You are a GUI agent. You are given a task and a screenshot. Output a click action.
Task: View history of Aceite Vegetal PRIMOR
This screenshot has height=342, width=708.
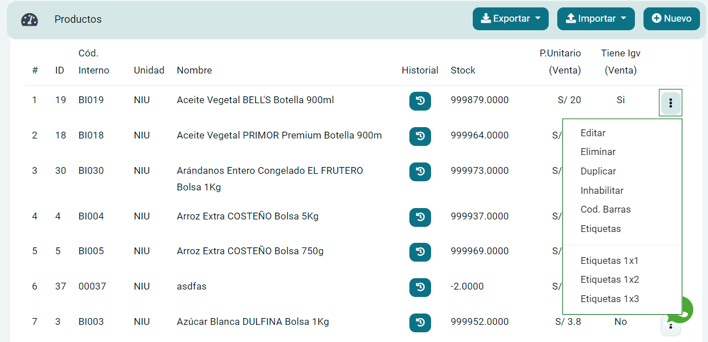pyautogui.click(x=420, y=136)
